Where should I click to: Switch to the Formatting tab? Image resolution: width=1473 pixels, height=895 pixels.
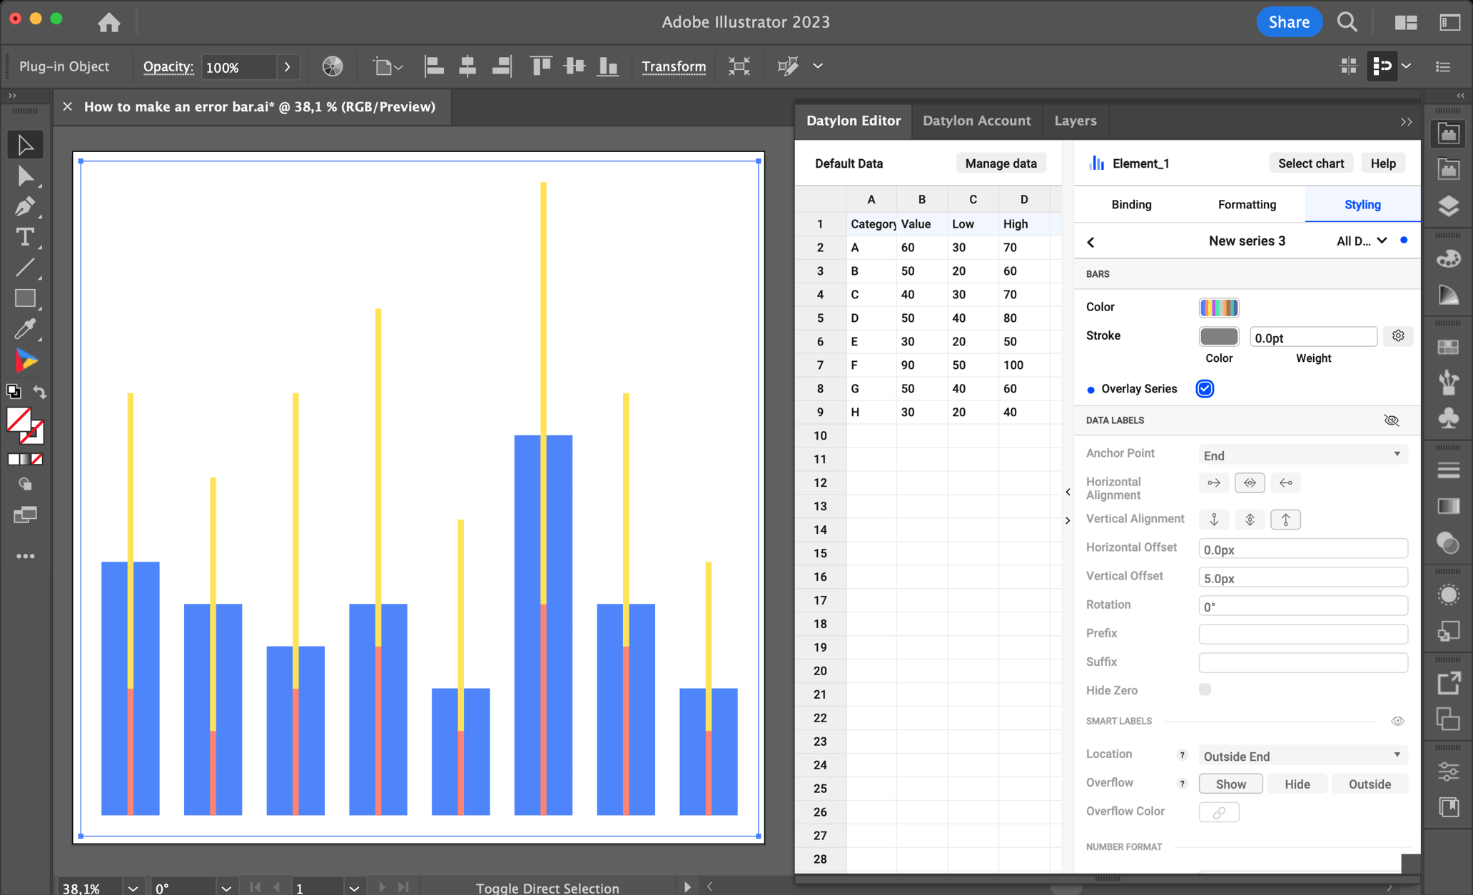pyautogui.click(x=1246, y=204)
